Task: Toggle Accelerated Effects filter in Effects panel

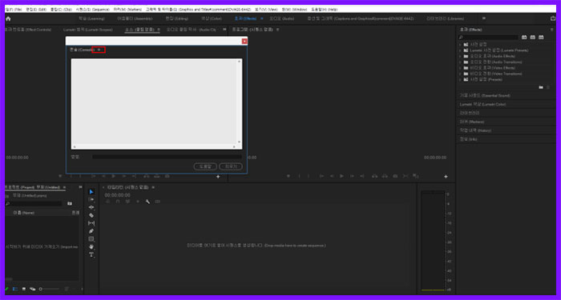Action: tap(524, 37)
